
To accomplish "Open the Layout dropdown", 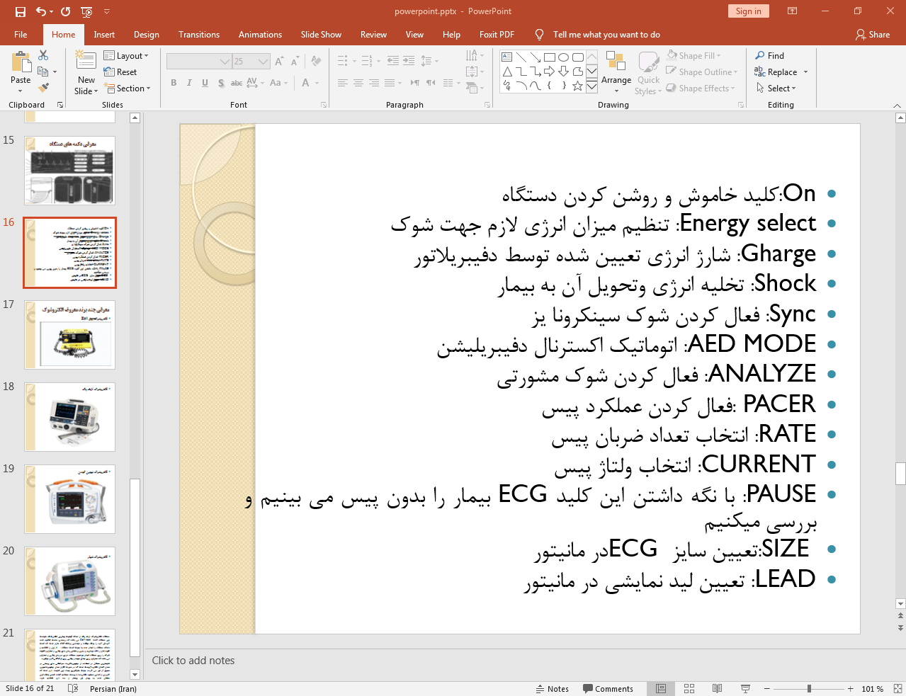I will [x=126, y=56].
